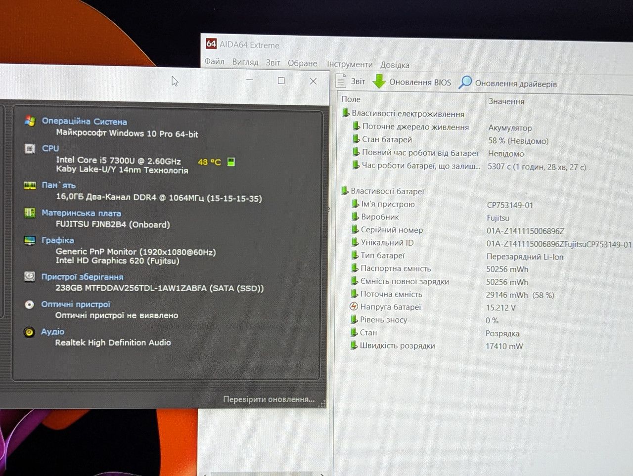Click the icon beside Час роботи батареї, що залиш...
The width and height of the screenshot is (633, 476).
tap(356, 165)
